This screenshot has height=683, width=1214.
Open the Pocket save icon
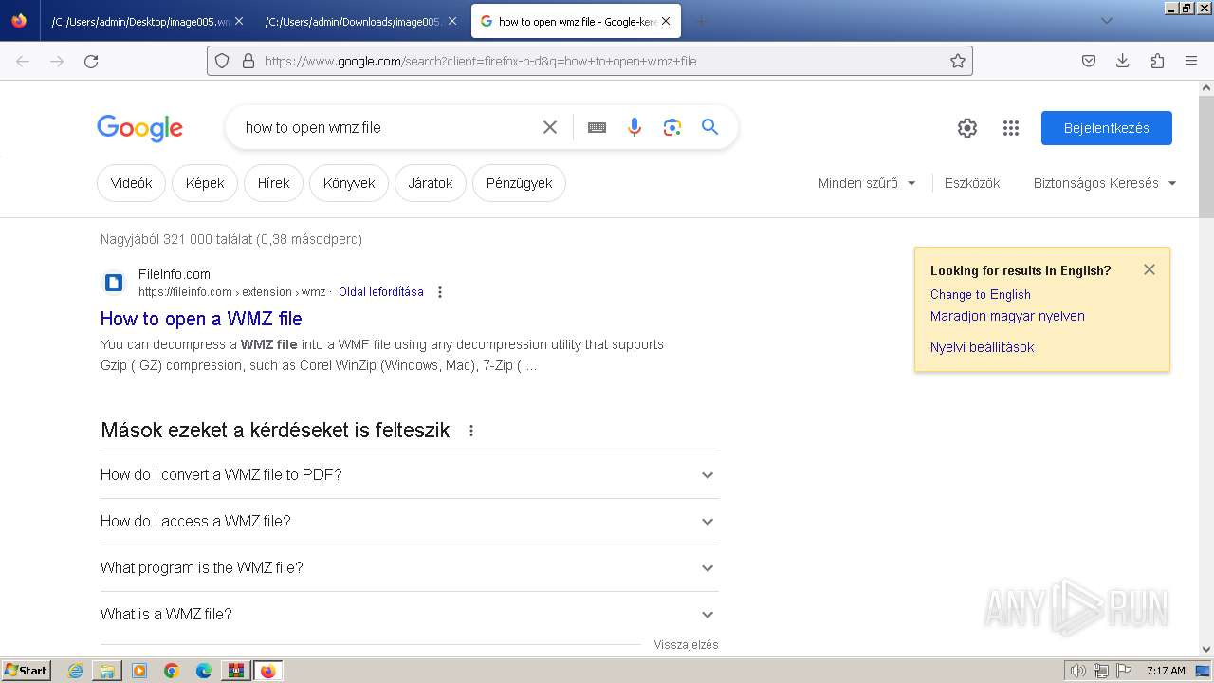pyautogui.click(x=1089, y=61)
